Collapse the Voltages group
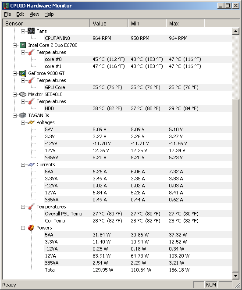 click(x=23, y=122)
